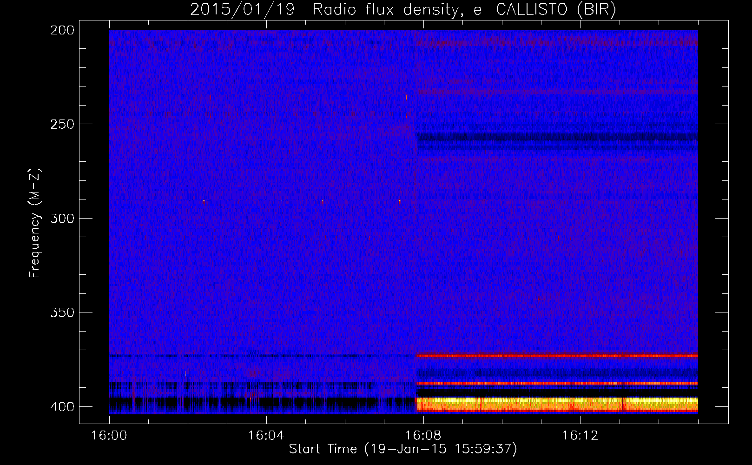752x465 pixels.
Task: Click the 'Start Time (19-Jan-15 15:59:37)' label
Action: click(403, 449)
